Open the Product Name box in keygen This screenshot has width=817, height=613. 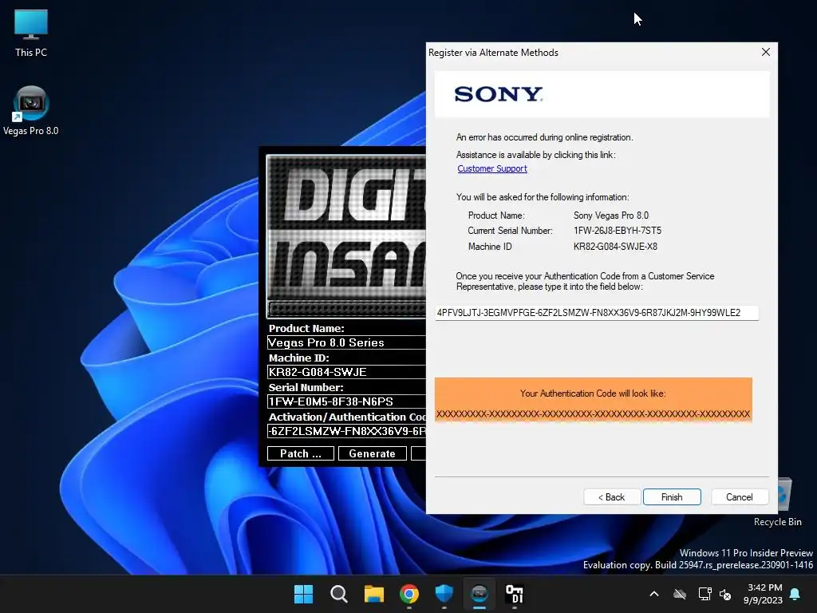coord(346,342)
